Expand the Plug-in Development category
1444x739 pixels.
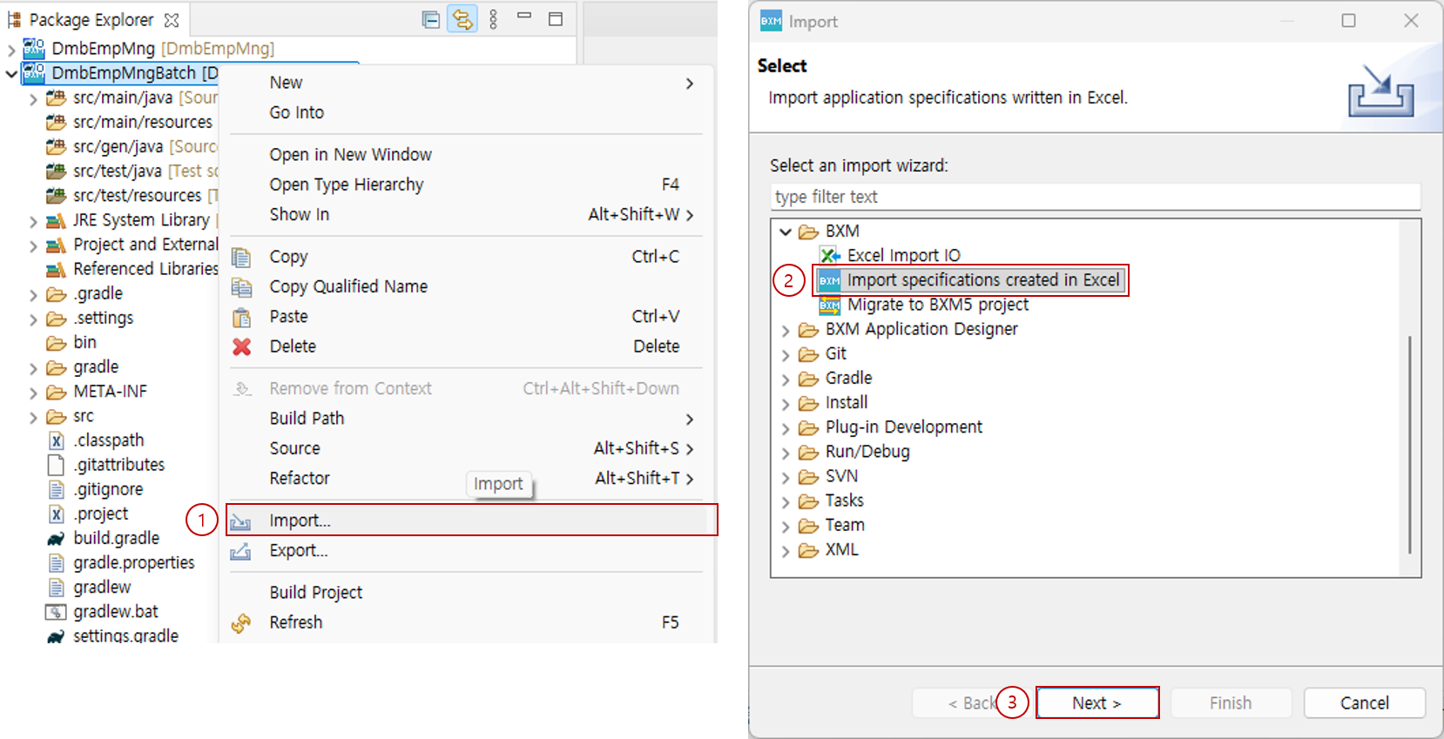tap(786, 428)
